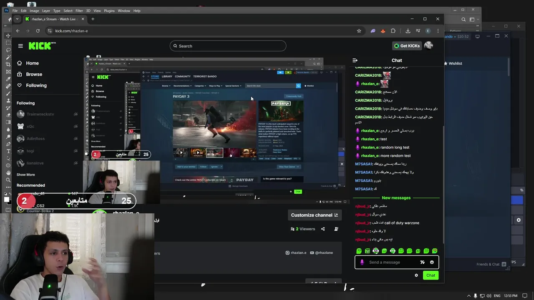534x300 pixels.
Task: Select the Pen tool in Photoshop
Action: click(x=8, y=144)
